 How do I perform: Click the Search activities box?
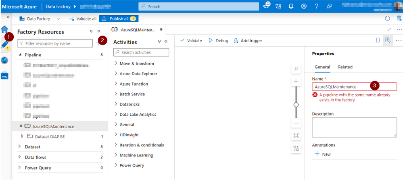pyautogui.click(x=141, y=52)
